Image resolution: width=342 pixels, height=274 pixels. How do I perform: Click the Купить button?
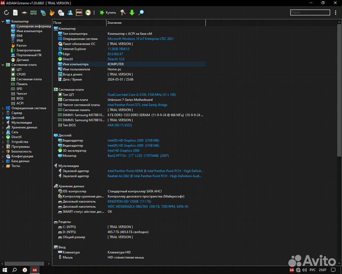(x=107, y=12)
